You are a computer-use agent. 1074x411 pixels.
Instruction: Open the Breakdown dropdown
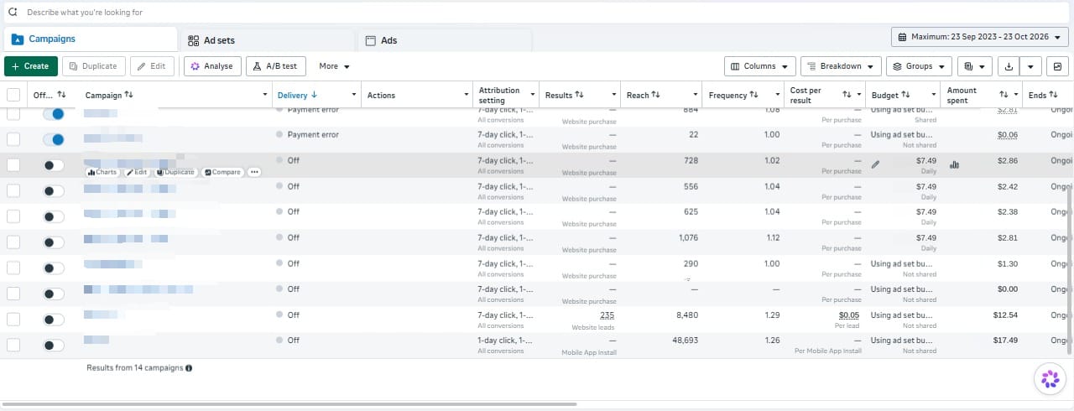tap(840, 66)
